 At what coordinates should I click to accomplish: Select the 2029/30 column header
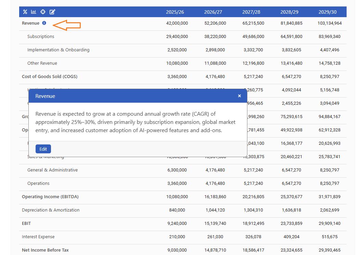point(327,12)
